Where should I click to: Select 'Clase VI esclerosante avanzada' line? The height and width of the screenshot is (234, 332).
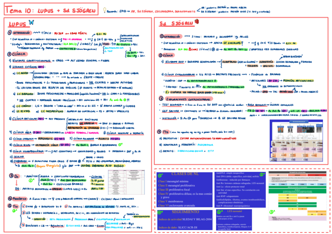click(177, 205)
